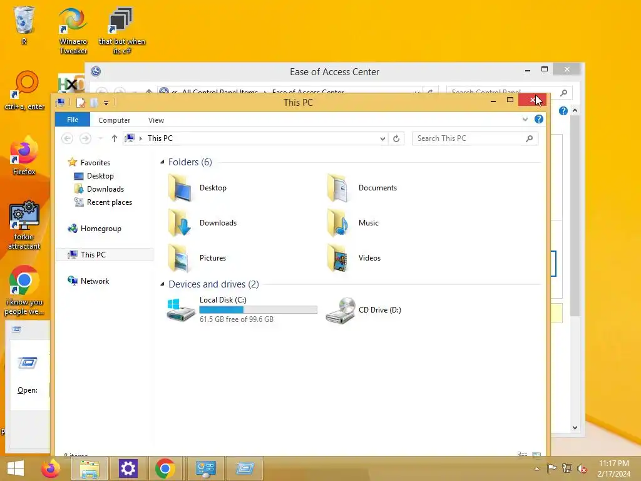Expand the ribbon with the chevron
Image resolution: width=641 pixels, height=481 pixels.
tap(525, 120)
